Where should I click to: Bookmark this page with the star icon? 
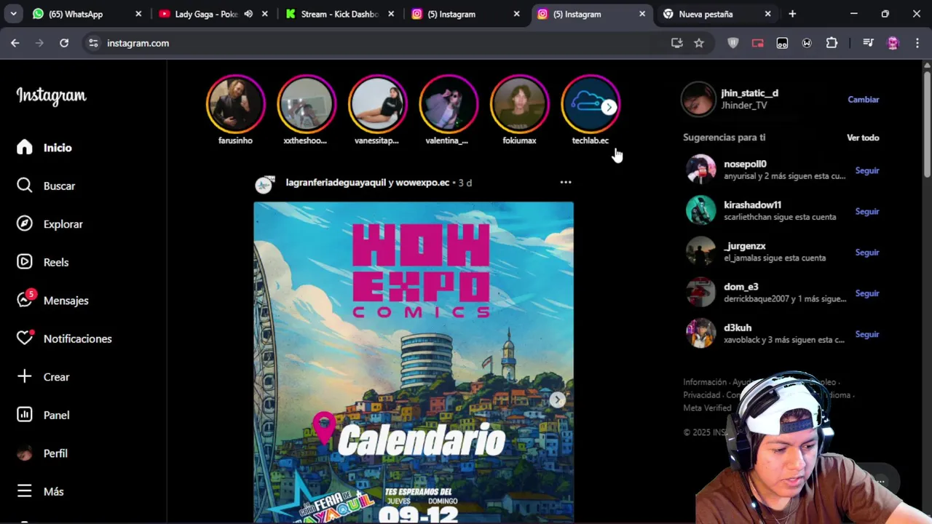tap(699, 43)
